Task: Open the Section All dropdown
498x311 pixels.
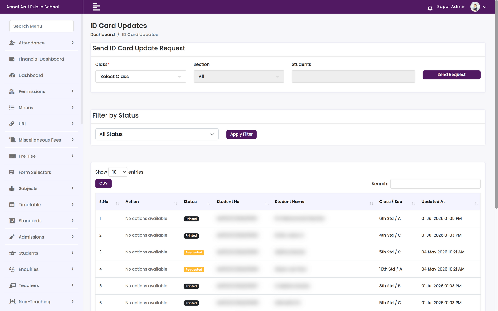Action: coord(239,77)
